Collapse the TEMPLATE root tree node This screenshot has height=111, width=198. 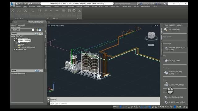click(x=12, y=36)
